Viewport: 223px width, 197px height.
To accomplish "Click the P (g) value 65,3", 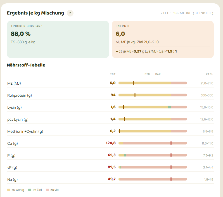I will [x=112, y=155].
